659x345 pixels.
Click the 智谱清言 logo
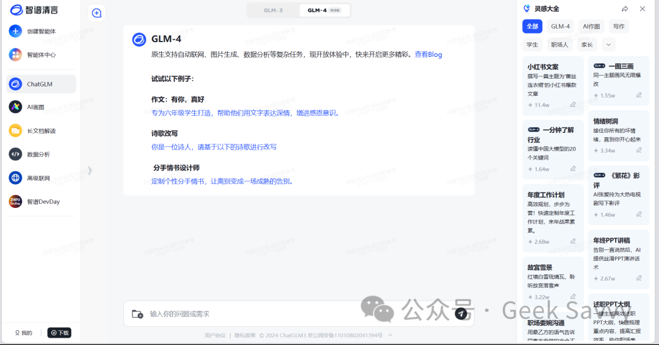point(34,10)
